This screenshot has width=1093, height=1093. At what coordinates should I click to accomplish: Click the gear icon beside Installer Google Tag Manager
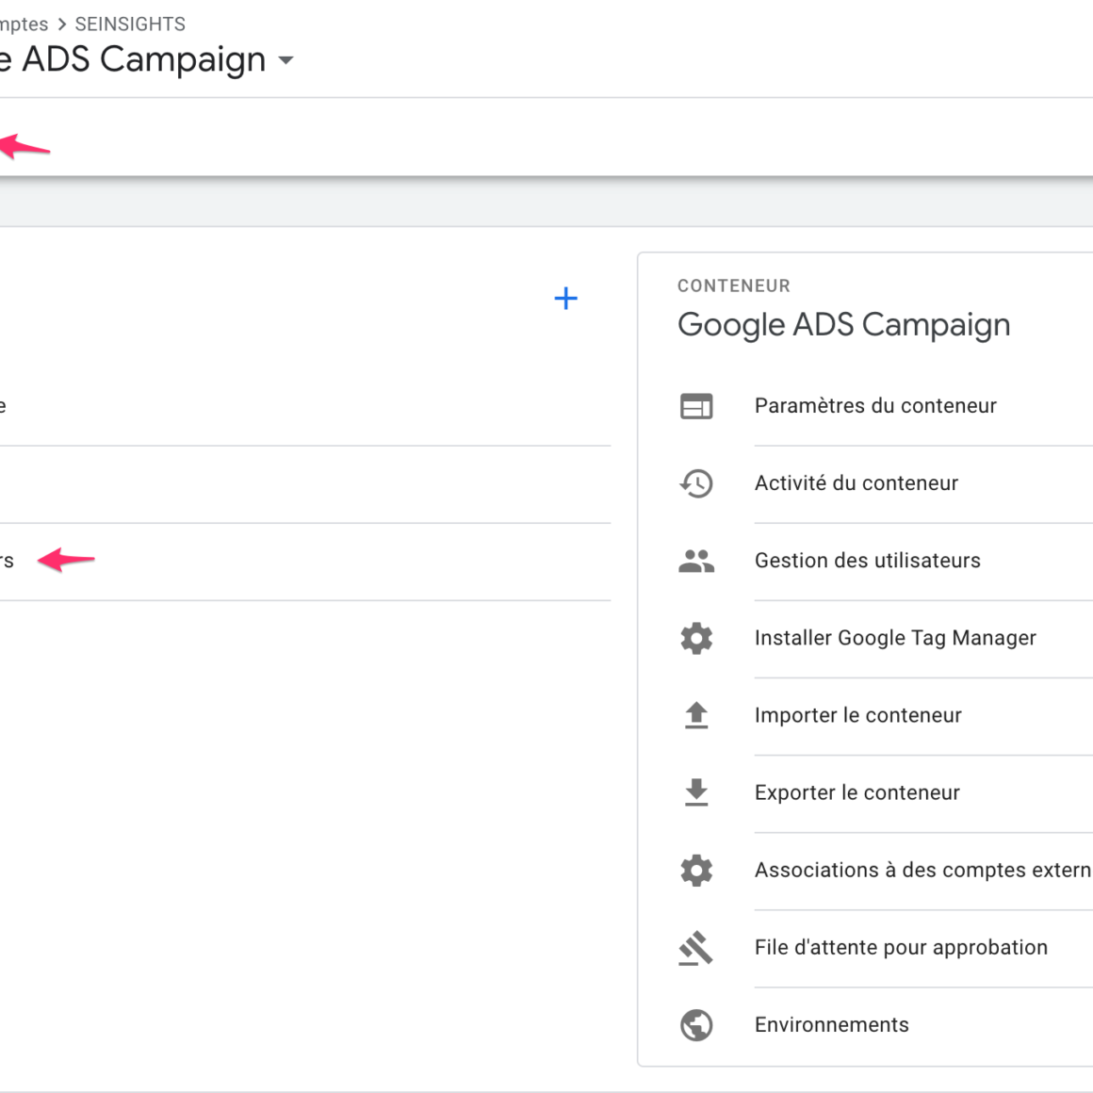point(696,639)
